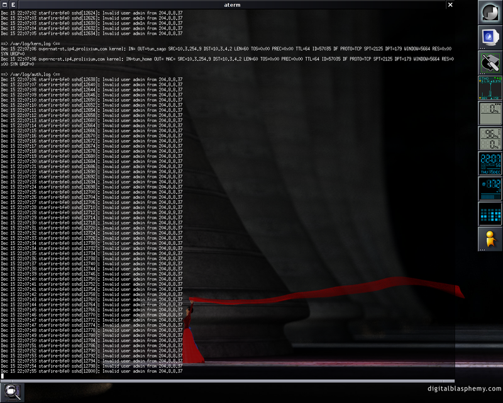The image size is (503, 403).
Task: Select the "==> /var/log/kern.log <==" header line
Action: (30, 43)
